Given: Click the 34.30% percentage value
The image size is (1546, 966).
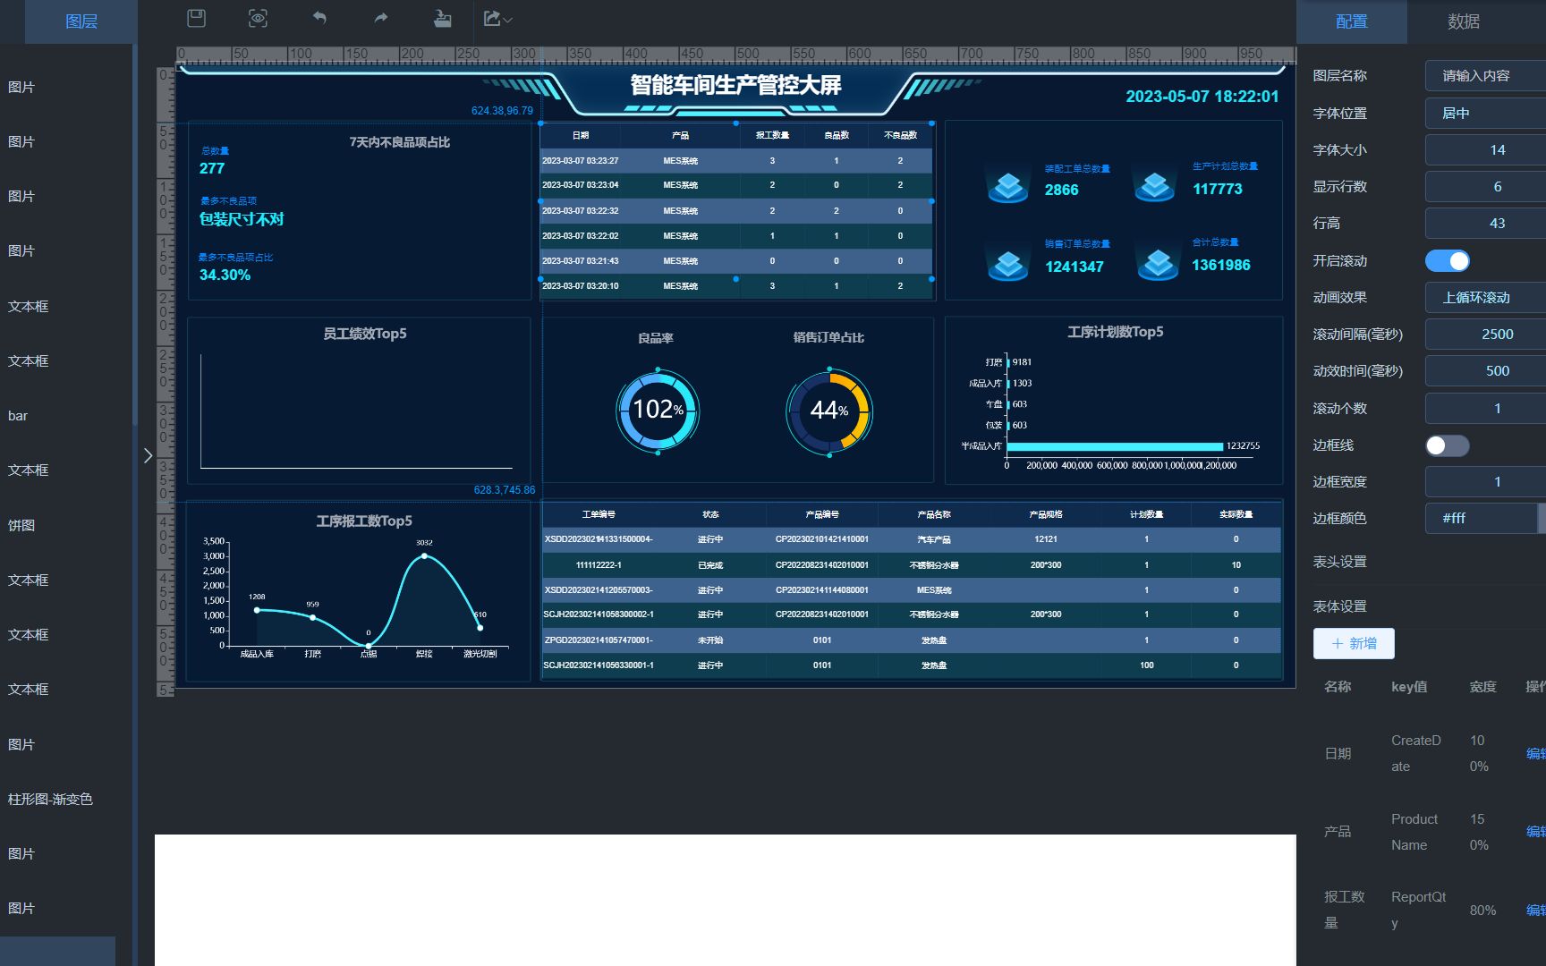Looking at the screenshot, I should 225,275.
